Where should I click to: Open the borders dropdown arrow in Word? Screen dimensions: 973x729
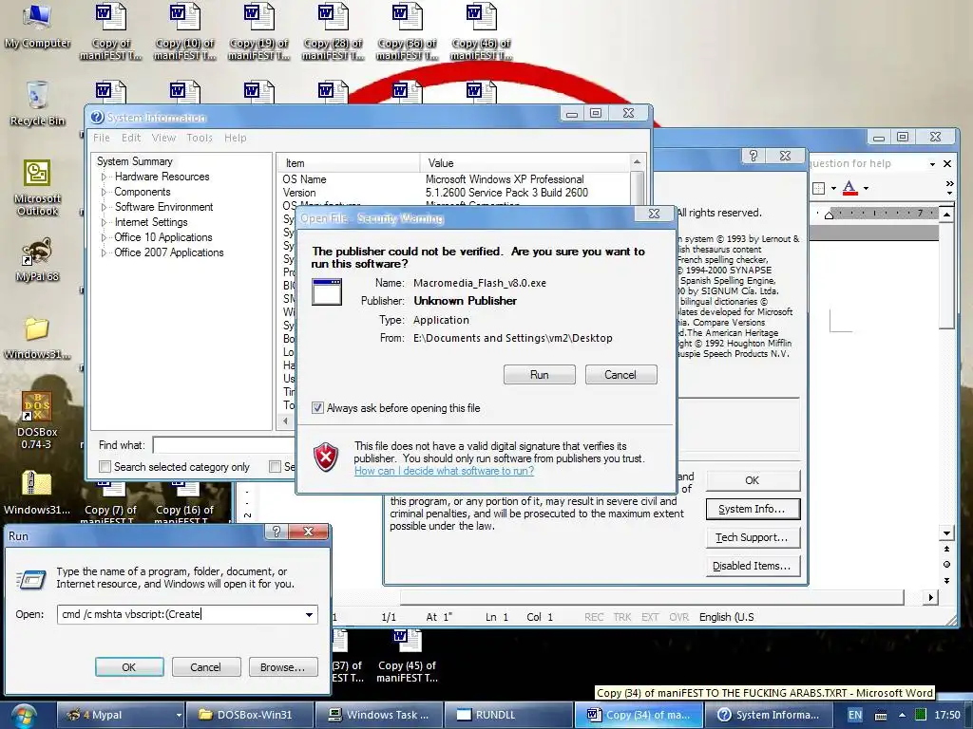(x=833, y=188)
